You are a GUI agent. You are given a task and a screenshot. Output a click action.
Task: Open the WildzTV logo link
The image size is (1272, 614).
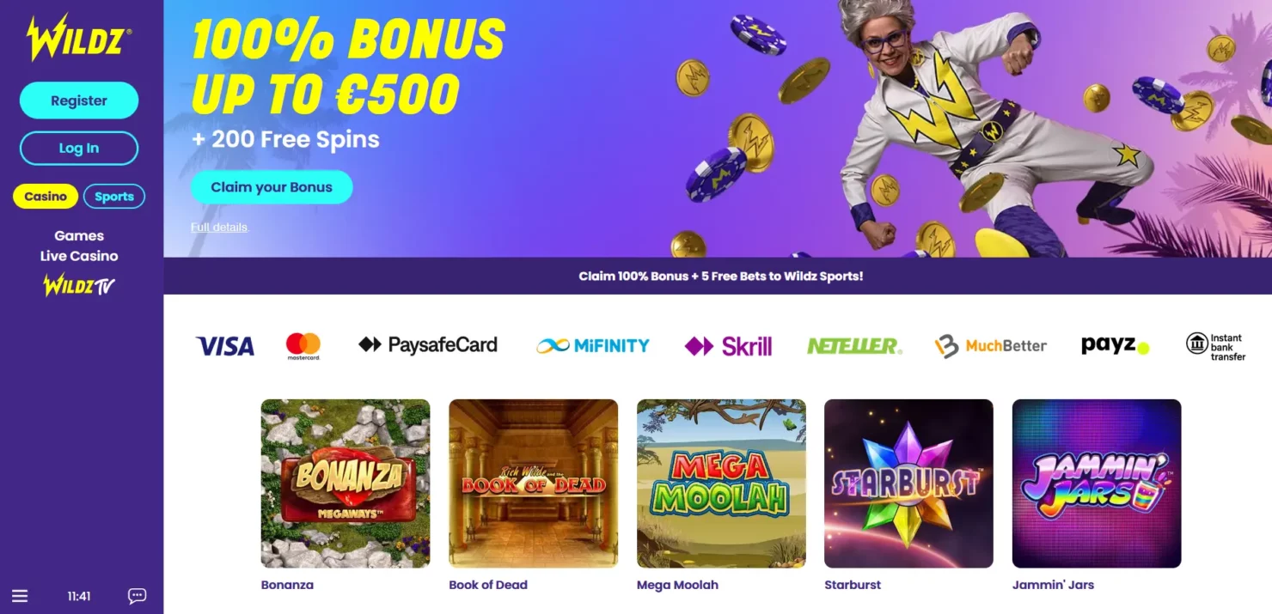click(79, 285)
